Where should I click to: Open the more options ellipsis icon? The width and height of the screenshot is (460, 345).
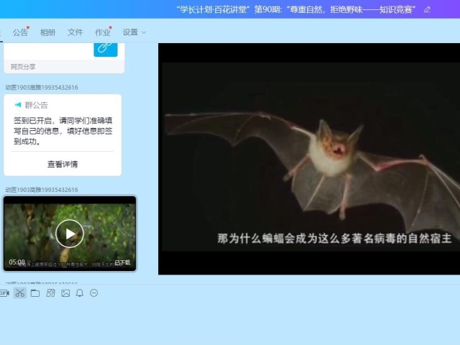pyautogui.click(x=94, y=293)
